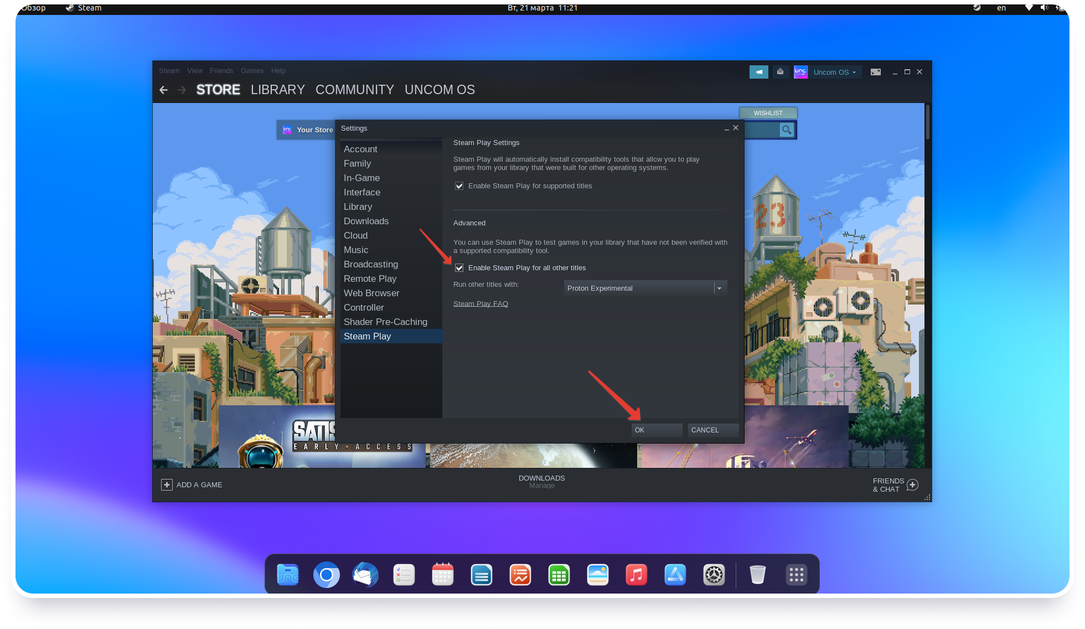Image resolution: width=1085 pixels, height=629 pixels.
Task: Switch to the STORE tab
Action: coord(218,90)
